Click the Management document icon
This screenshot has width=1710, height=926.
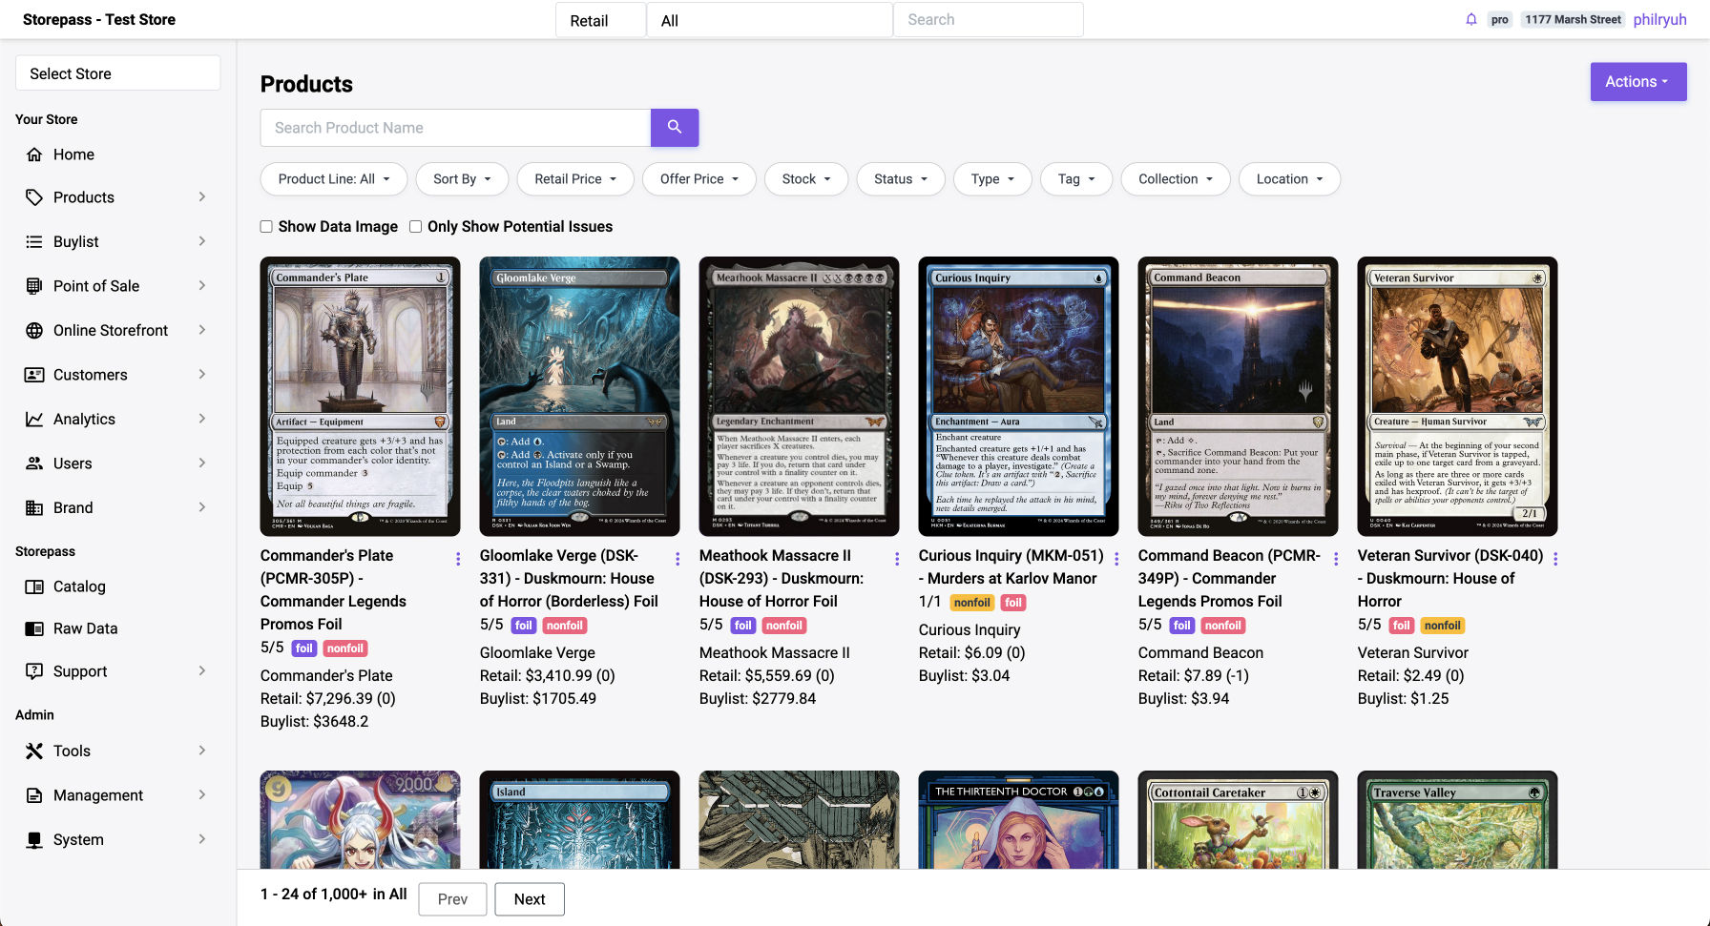(x=34, y=795)
